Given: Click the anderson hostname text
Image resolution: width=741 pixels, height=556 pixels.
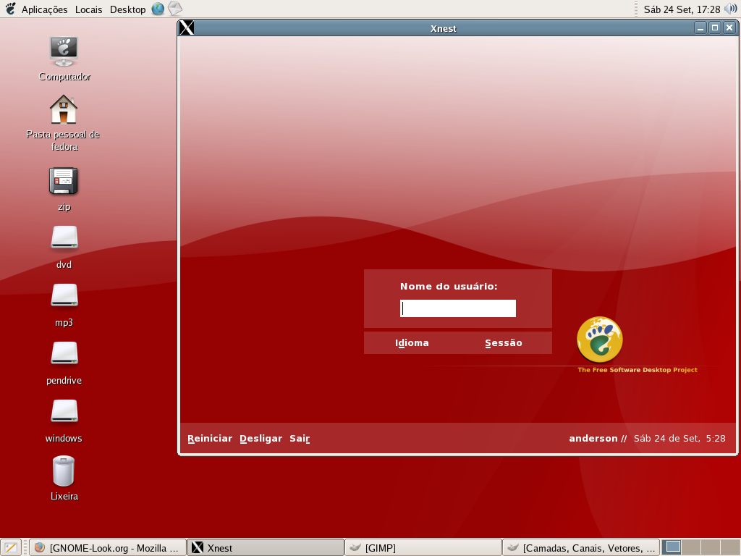Looking at the screenshot, I should tap(593, 438).
